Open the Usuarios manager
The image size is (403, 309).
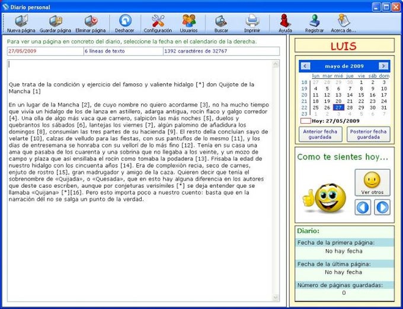pyautogui.click(x=188, y=24)
